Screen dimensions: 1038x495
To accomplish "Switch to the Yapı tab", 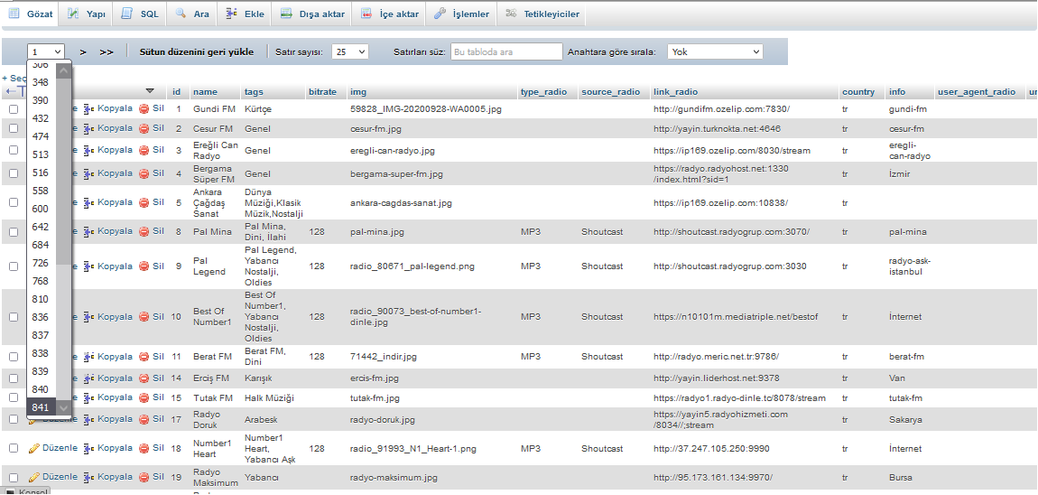I will click(86, 14).
